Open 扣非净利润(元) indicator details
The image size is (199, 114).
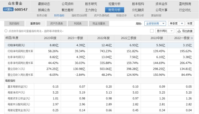pyautogui.click(x=16, y=57)
